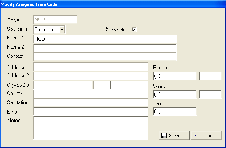The height and width of the screenshot is (148, 226).
Task: Select the Name 2 text field
Action: coord(105,48)
